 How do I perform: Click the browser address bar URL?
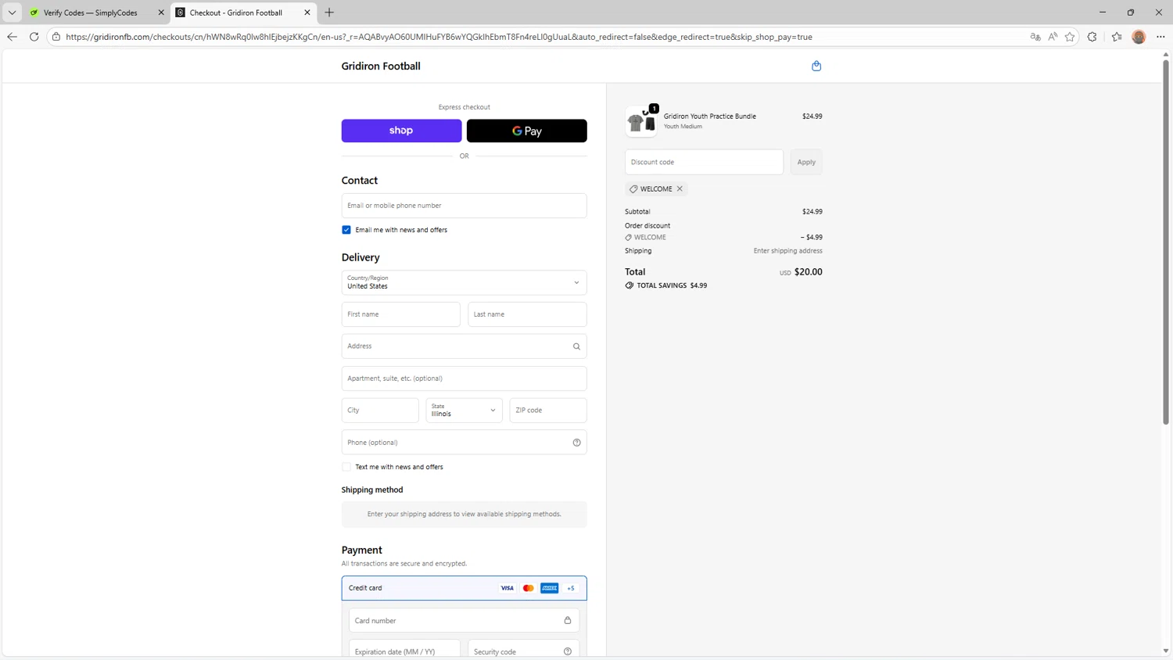[438, 37]
